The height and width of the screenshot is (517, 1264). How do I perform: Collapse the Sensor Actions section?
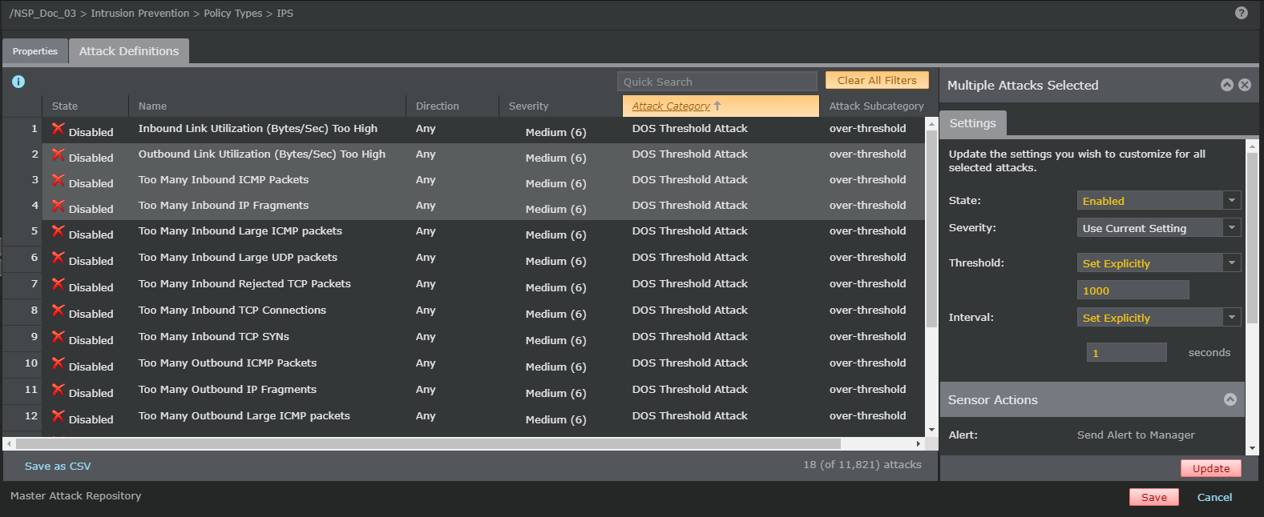pyautogui.click(x=1230, y=399)
